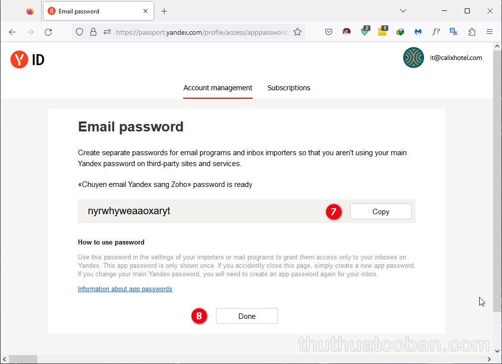502x364 pixels.
Task: Open the Firefox extensions puzzle icon
Action: tap(472, 32)
